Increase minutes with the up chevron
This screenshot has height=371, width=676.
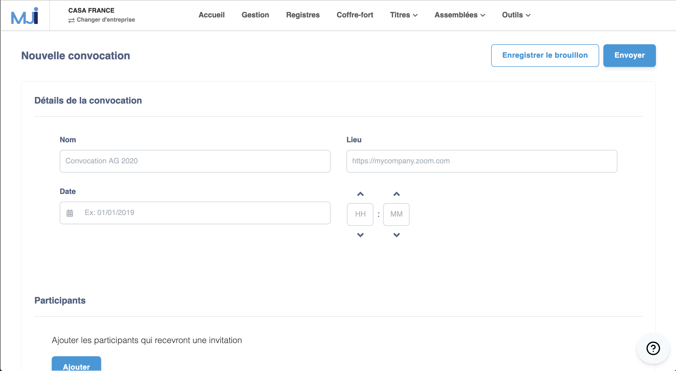(x=396, y=194)
